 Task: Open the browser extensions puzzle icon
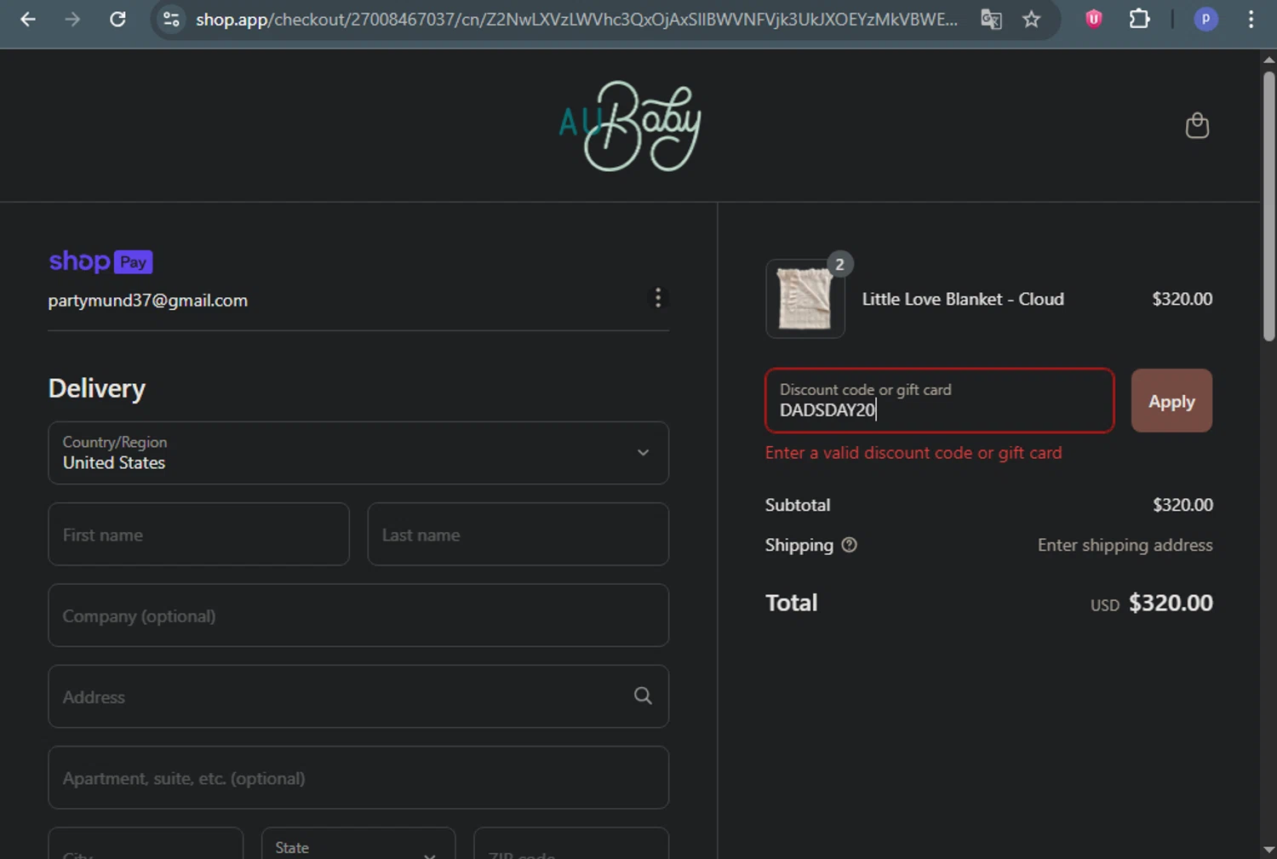(1139, 19)
